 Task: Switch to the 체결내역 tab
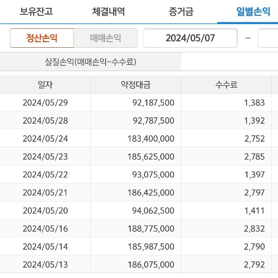108,12
